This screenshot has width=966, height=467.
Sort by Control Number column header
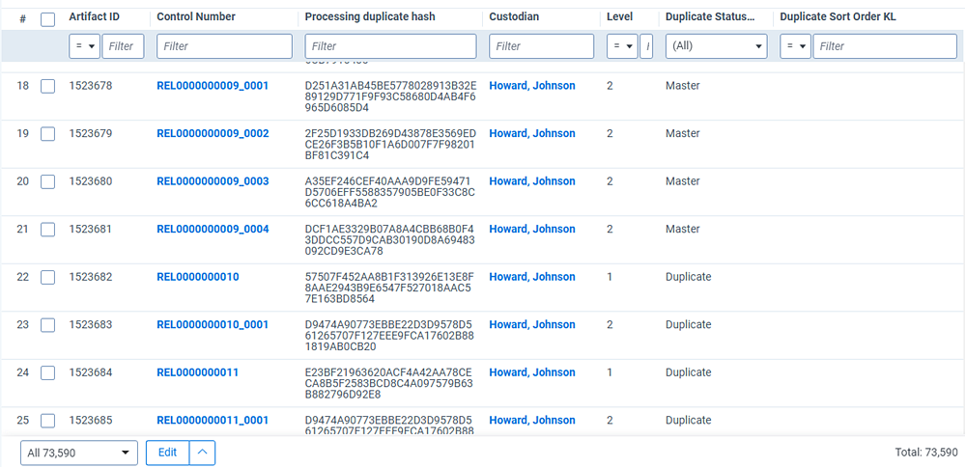[x=196, y=17]
